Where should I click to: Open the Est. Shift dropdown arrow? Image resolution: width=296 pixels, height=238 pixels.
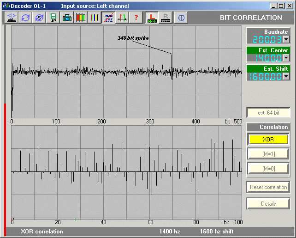tap(286, 76)
